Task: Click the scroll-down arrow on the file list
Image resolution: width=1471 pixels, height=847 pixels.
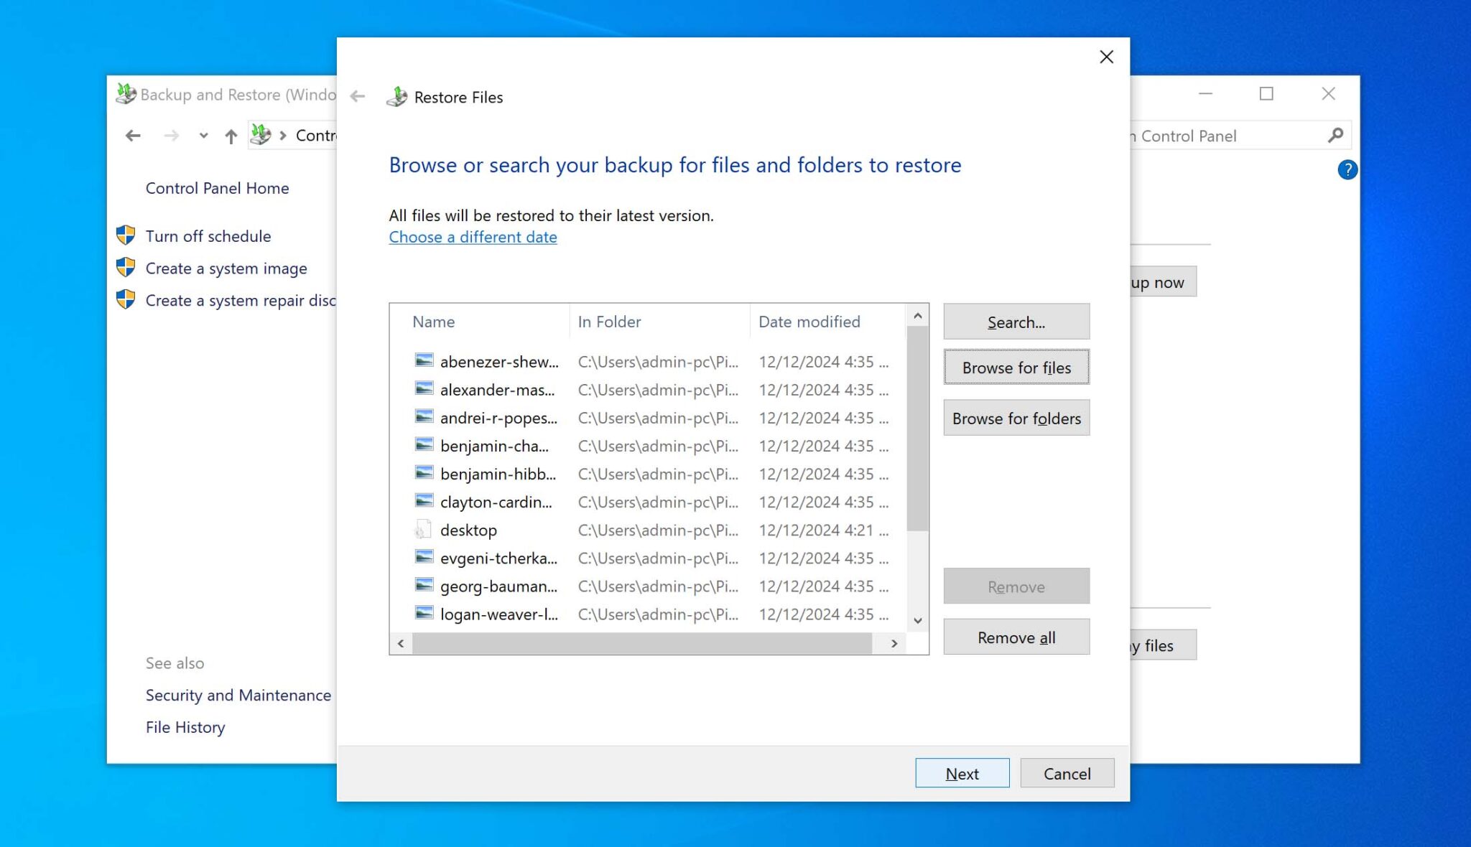Action: tap(918, 620)
